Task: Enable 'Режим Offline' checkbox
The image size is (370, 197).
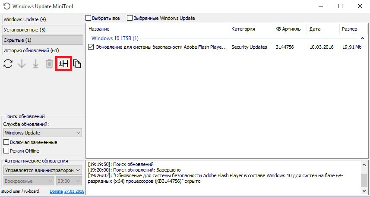Action: (6, 151)
